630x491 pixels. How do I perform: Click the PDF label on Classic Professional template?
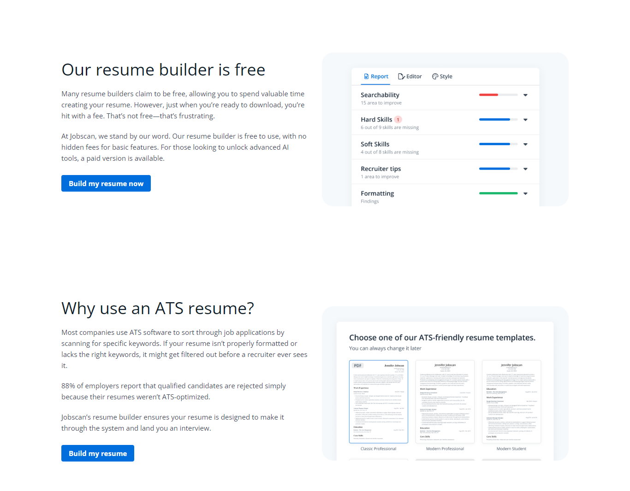click(357, 365)
